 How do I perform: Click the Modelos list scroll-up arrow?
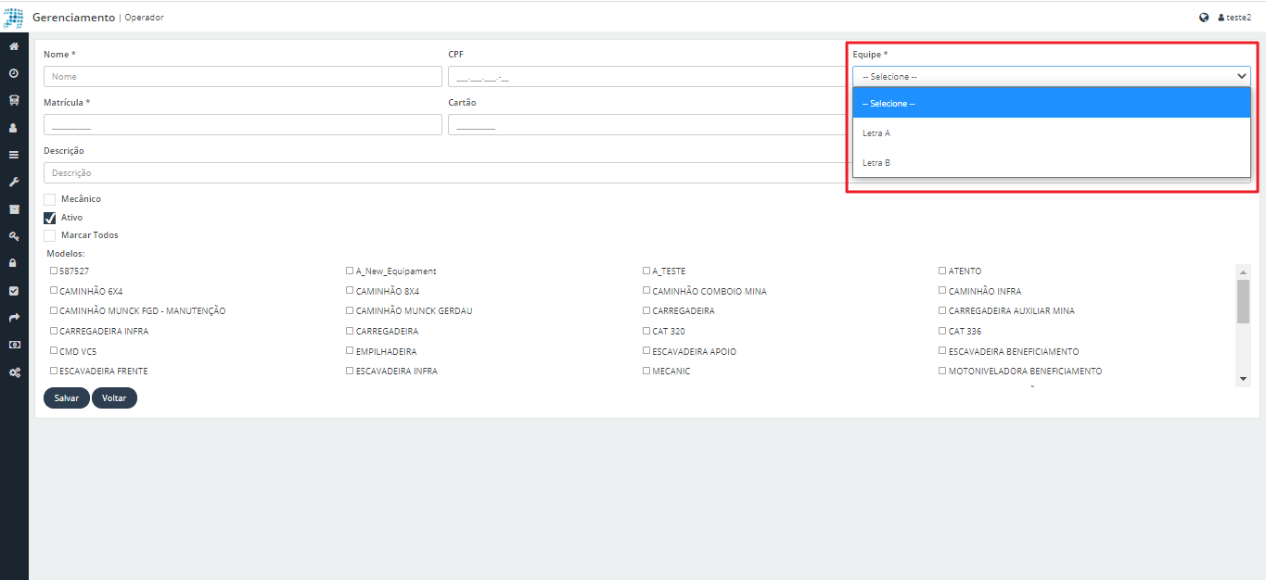1244,271
